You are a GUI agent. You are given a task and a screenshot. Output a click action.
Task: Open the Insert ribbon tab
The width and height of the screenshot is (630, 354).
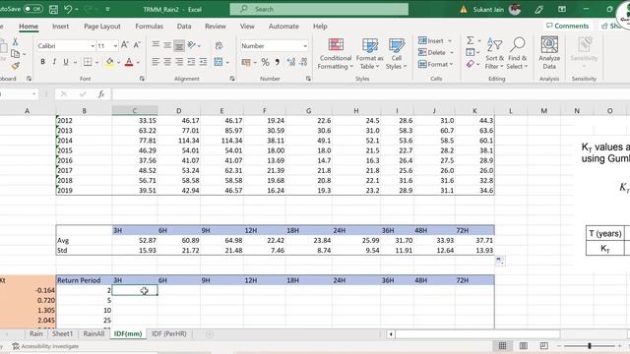coord(60,27)
